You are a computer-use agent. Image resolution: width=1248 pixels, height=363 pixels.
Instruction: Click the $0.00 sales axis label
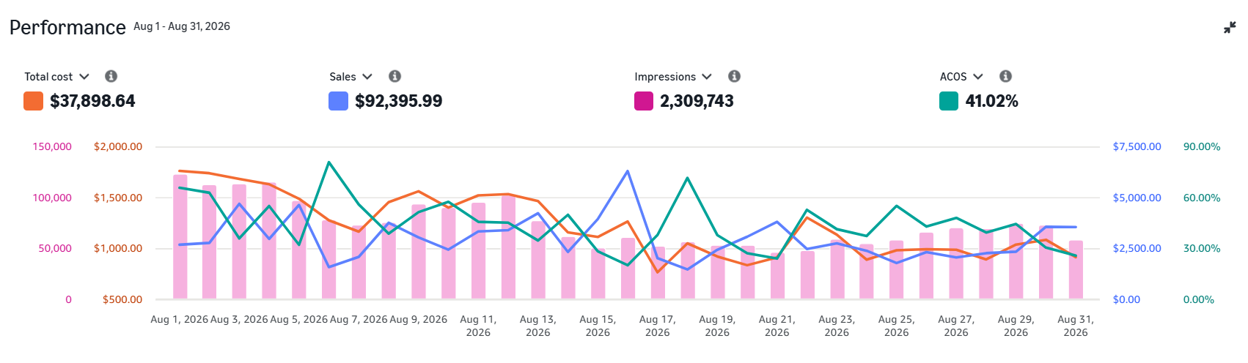tap(1127, 299)
